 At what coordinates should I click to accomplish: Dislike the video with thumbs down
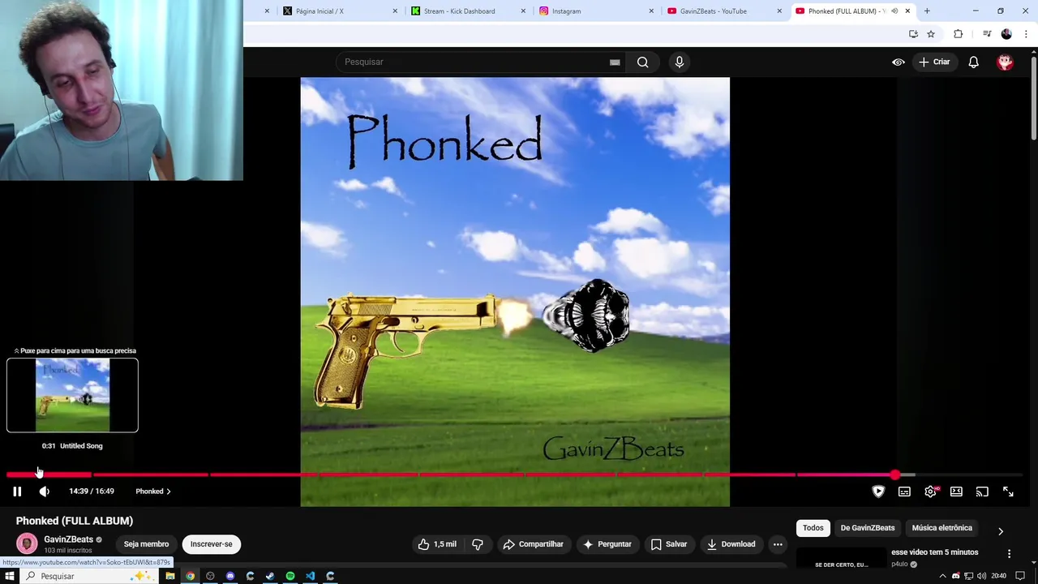(478, 544)
